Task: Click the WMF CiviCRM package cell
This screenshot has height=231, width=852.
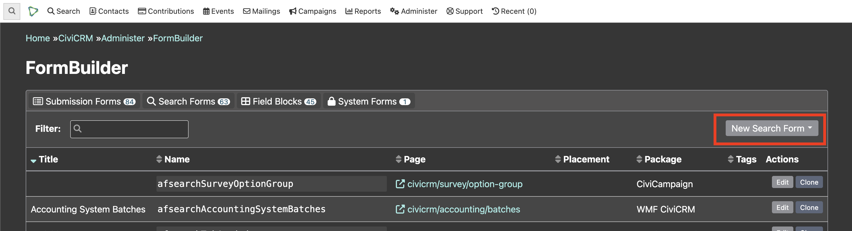Action: point(665,209)
